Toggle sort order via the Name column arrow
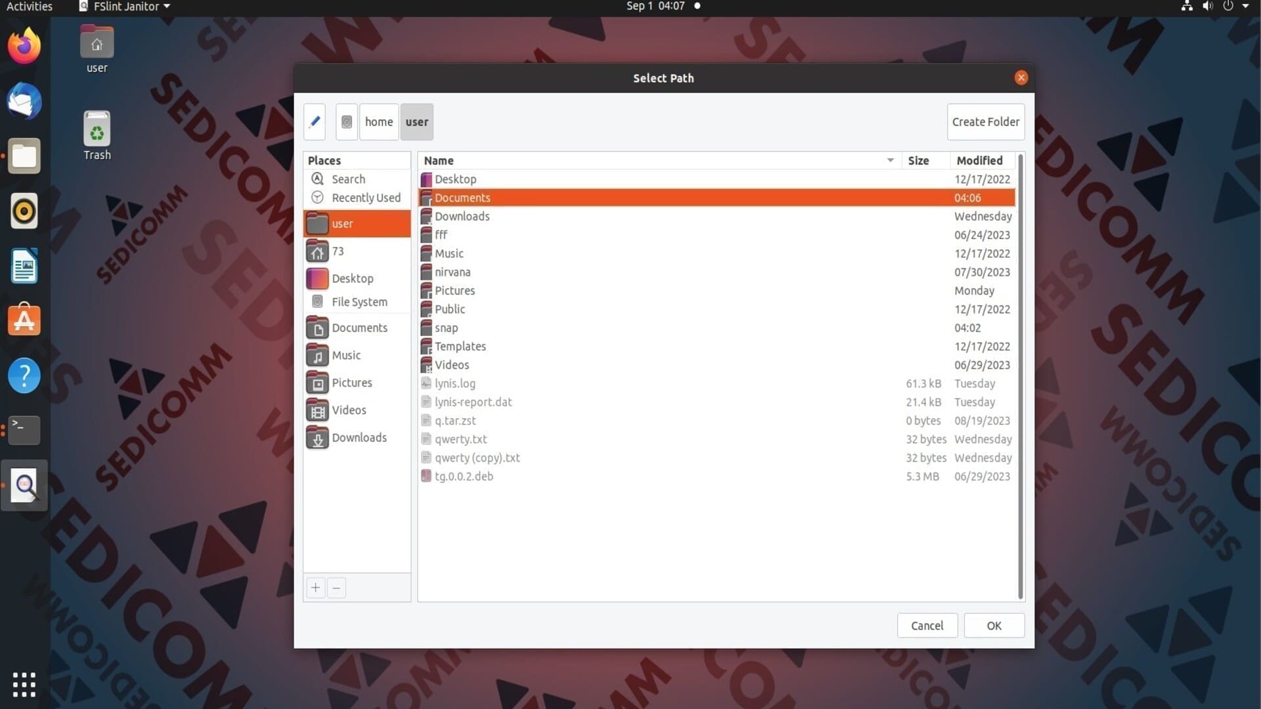1261x709 pixels. click(x=891, y=160)
